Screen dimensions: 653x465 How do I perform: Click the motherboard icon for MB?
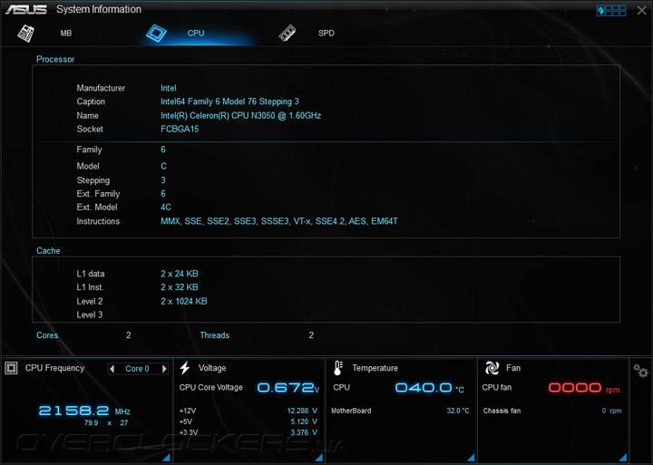pos(25,34)
